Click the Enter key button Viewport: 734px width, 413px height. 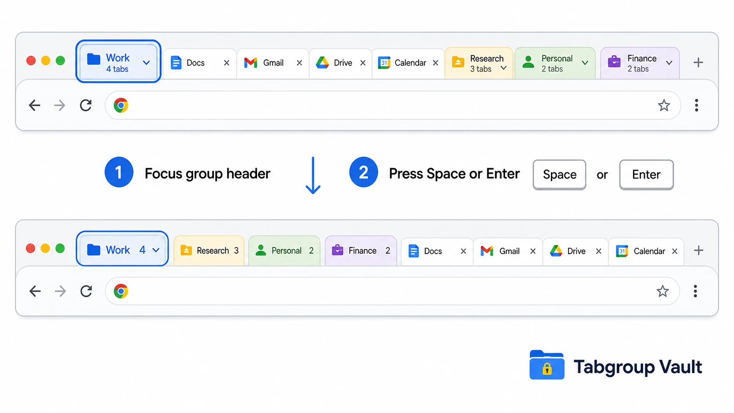click(646, 175)
